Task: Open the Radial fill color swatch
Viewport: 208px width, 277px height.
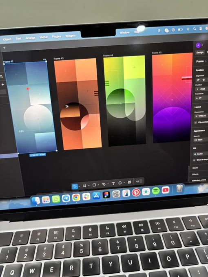Action: tap(195, 154)
